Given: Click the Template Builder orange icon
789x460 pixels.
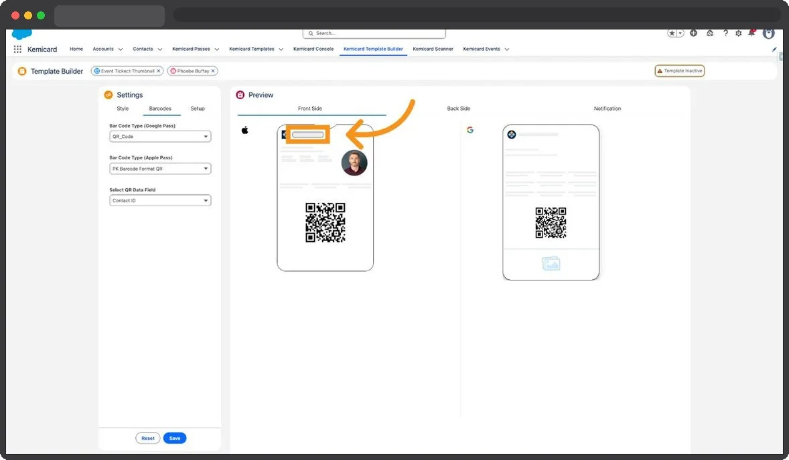Looking at the screenshot, I should pos(22,71).
